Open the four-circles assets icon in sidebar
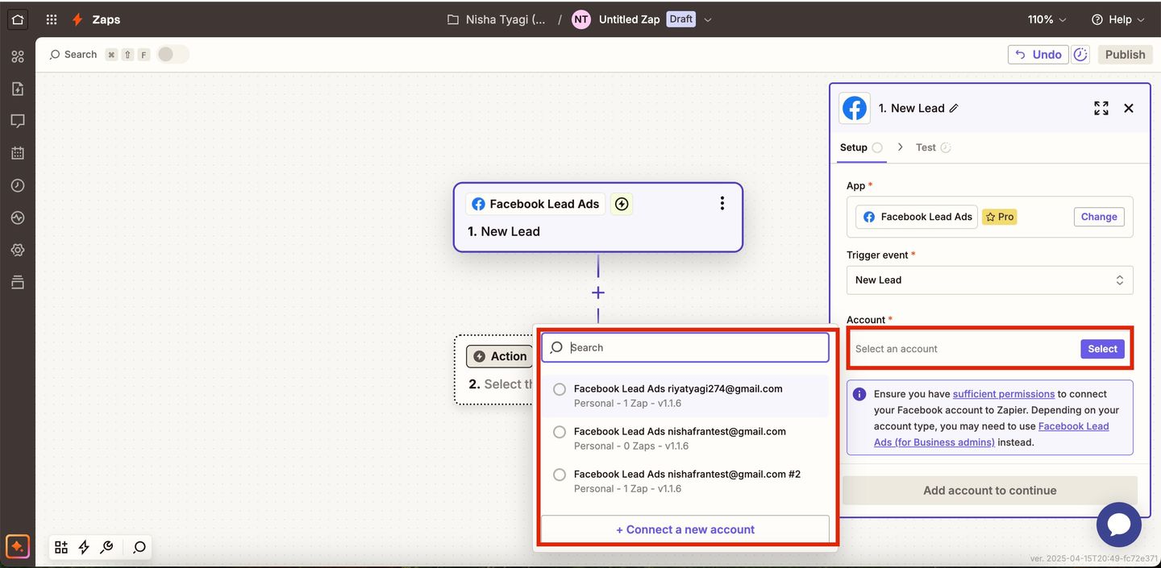Viewport: 1161px width, 568px height. [x=18, y=56]
